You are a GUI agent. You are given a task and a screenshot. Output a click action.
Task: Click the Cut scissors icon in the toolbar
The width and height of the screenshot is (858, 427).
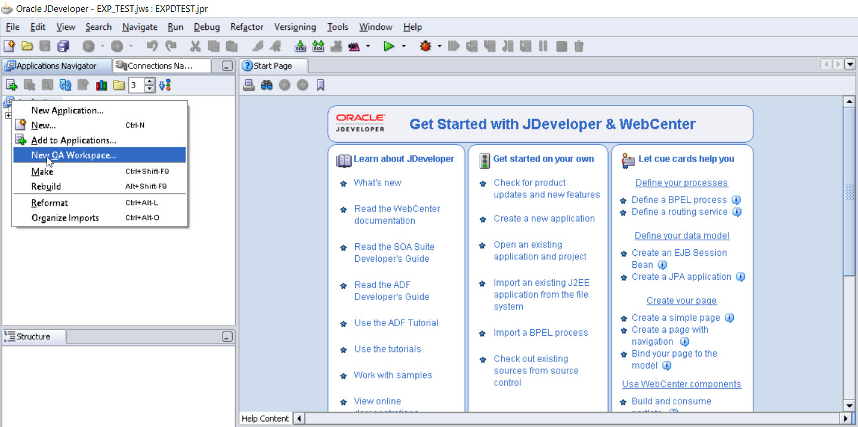pyautogui.click(x=196, y=46)
